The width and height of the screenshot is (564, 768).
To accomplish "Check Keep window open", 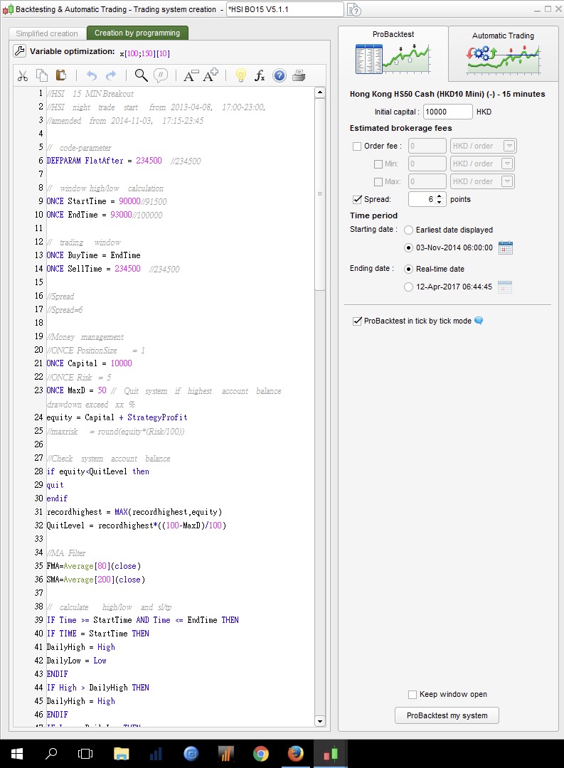I will pyautogui.click(x=413, y=694).
